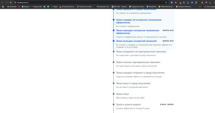The image size is (215, 113).
Task: Click 'Мы сообщим, когда его доставят' text
Action: (x=130, y=98)
